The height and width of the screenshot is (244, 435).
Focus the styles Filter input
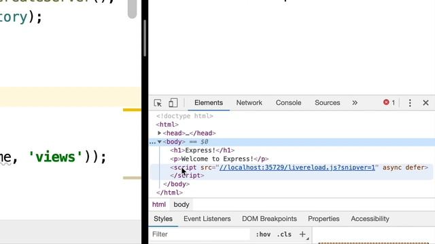click(x=200, y=235)
